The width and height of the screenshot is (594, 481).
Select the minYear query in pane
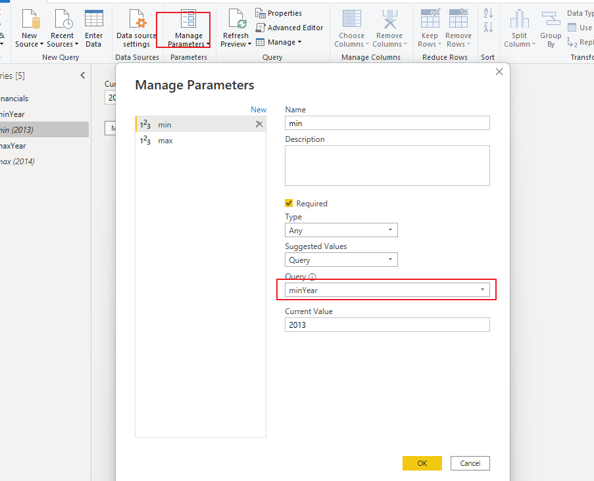click(44, 114)
